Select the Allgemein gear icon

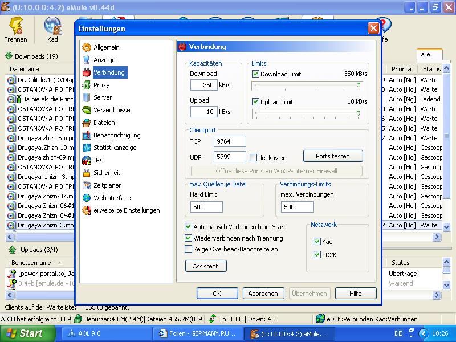(87, 47)
